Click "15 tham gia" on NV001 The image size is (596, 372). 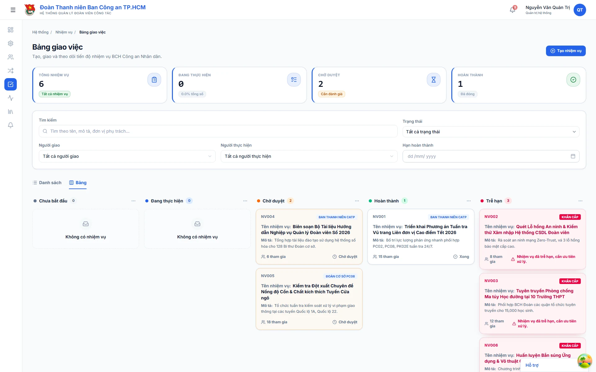tap(386, 257)
